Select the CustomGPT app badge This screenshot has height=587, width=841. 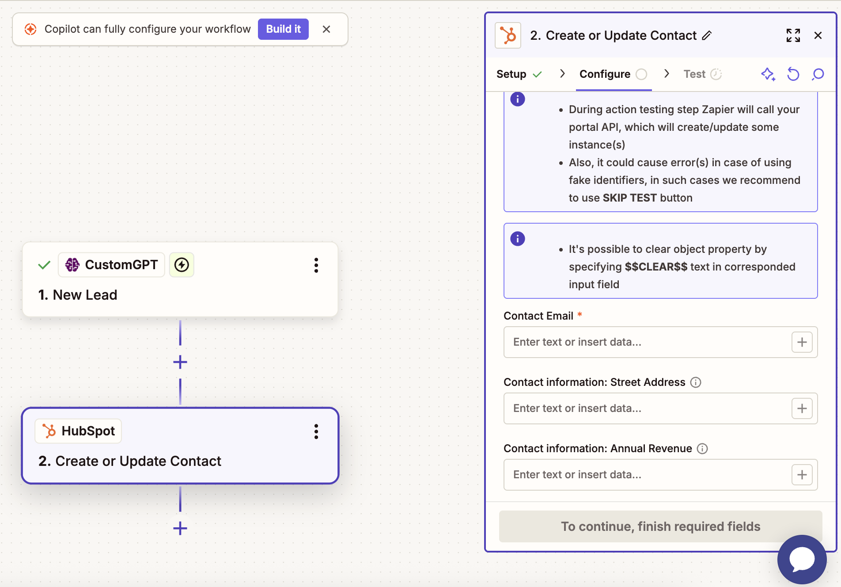click(111, 265)
